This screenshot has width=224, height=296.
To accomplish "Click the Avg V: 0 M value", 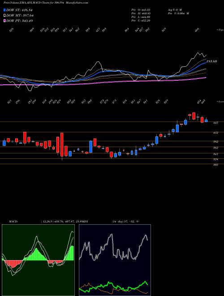I will click(x=174, y=9).
